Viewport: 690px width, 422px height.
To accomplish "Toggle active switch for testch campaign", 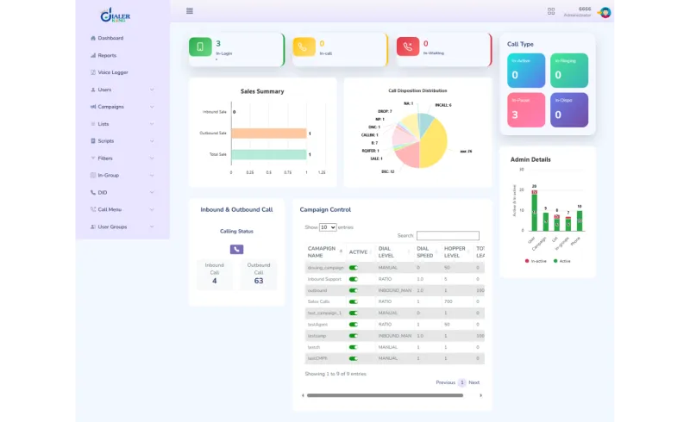I will pos(354,347).
